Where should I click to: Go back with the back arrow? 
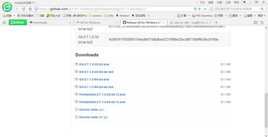(x=17, y=9)
